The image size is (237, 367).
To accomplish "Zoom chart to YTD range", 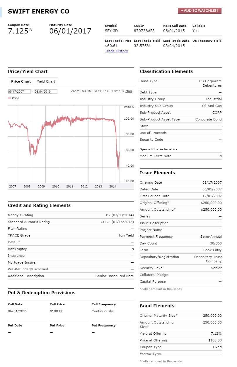I will point(100,91).
